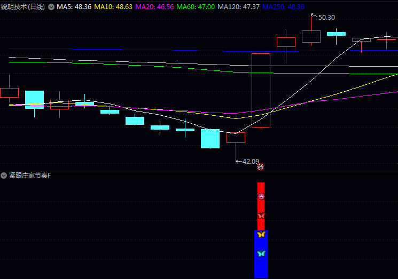This screenshot has height=279, width=398.
Task: Expand the 紧跟庄家节奏F indicator menu arrow
Action: tap(4, 176)
